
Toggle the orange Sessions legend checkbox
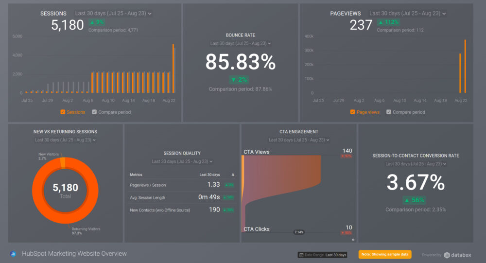(x=63, y=112)
